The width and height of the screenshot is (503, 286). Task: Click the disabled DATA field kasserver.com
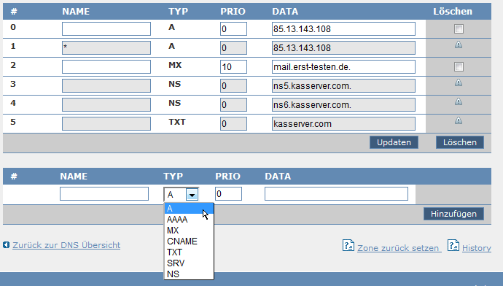pyautogui.click(x=343, y=123)
